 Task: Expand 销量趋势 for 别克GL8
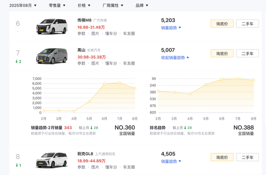(x=171, y=161)
